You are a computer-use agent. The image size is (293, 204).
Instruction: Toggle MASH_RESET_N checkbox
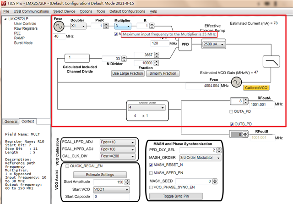click(x=151, y=165)
